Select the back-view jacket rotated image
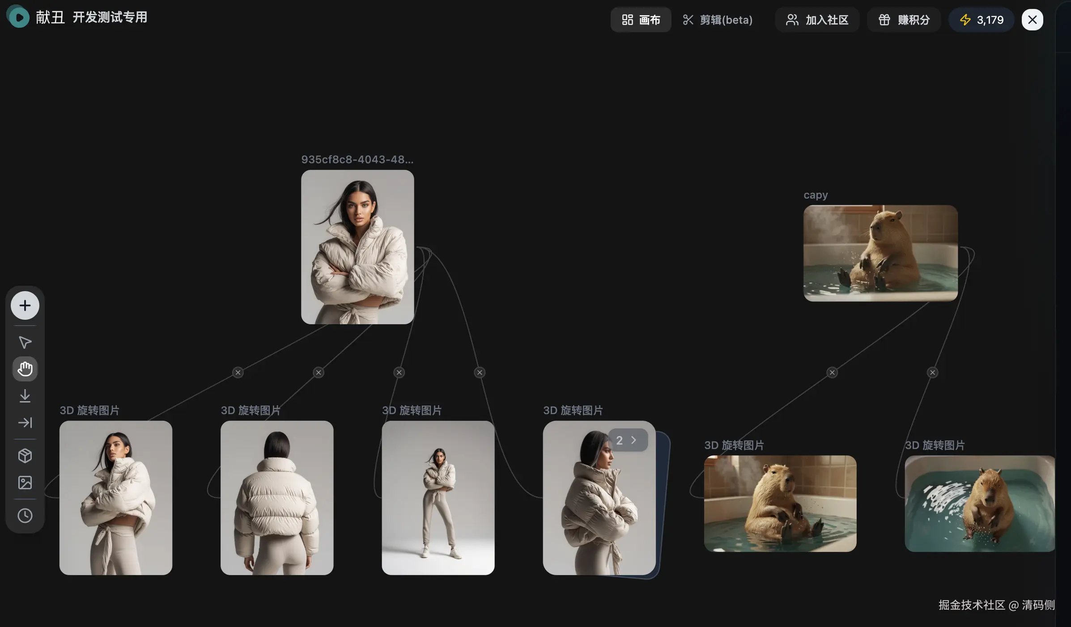1071x627 pixels. coord(277,498)
